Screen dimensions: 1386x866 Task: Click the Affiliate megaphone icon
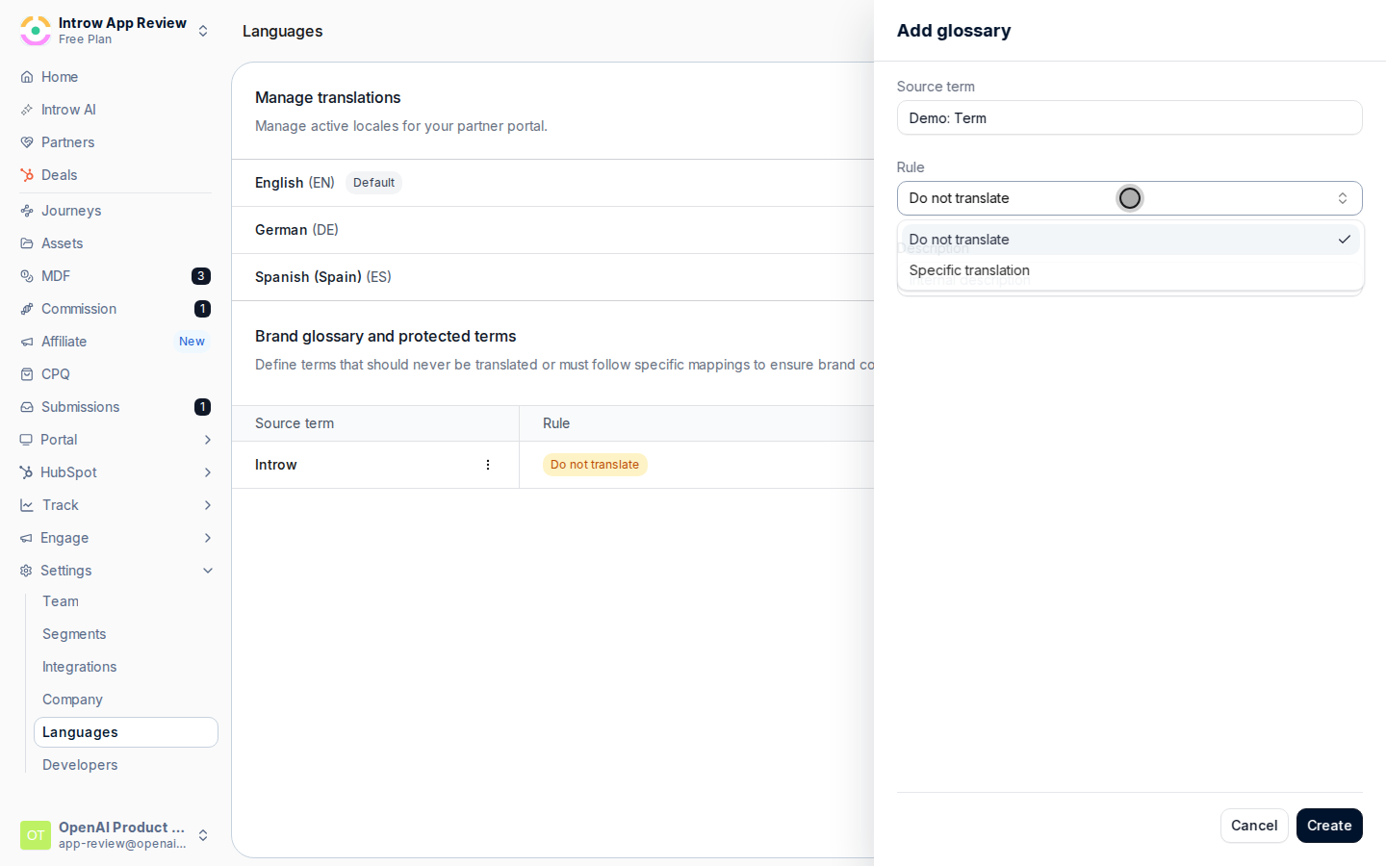27,342
